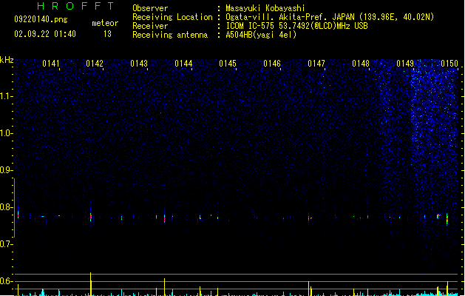This screenshot has width=465, height=296.
Task: Click the time marker 0144
Action: 183,64
